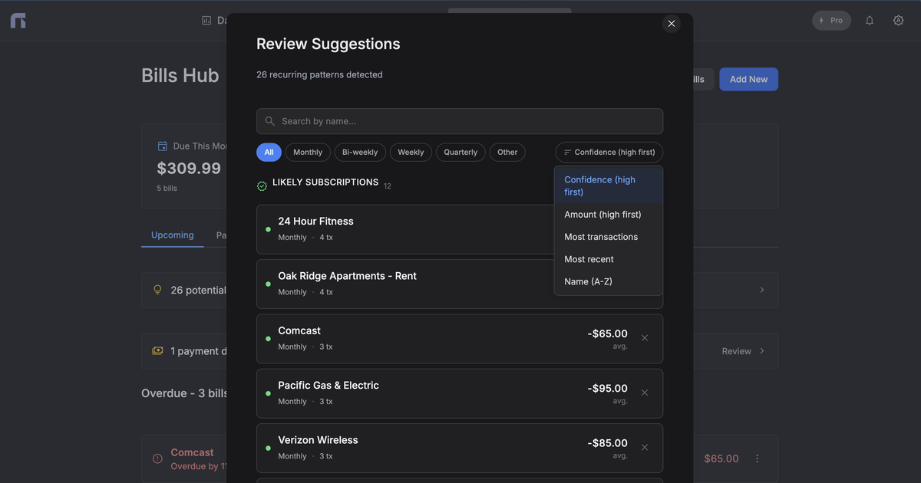Click the Add New button
The height and width of the screenshot is (483, 921).
(748, 78)
